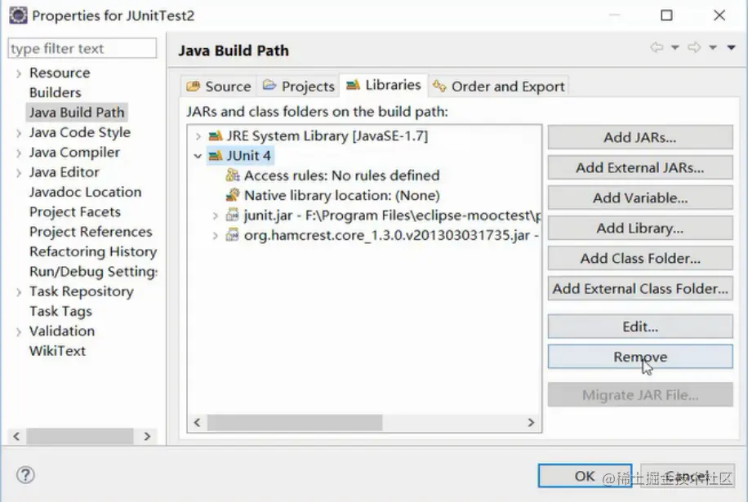
Task: Switch to the Source tab
Action: click(x=219, y=87)
